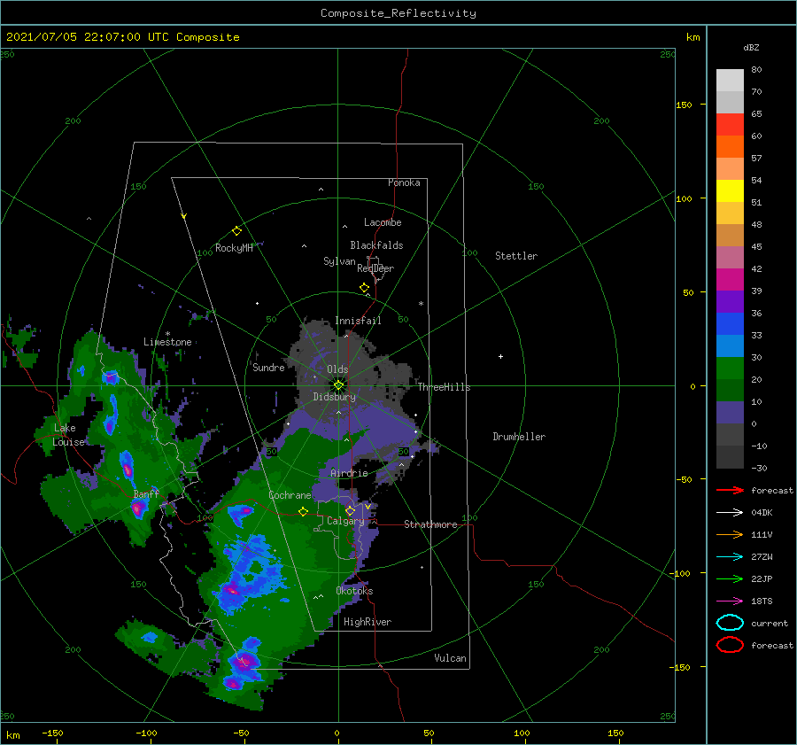
Task: Click the 27ZW legend label
Action: 762,557
